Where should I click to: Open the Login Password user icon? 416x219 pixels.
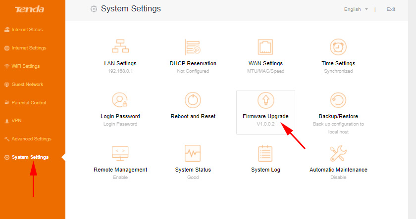(x=120, y=100)
